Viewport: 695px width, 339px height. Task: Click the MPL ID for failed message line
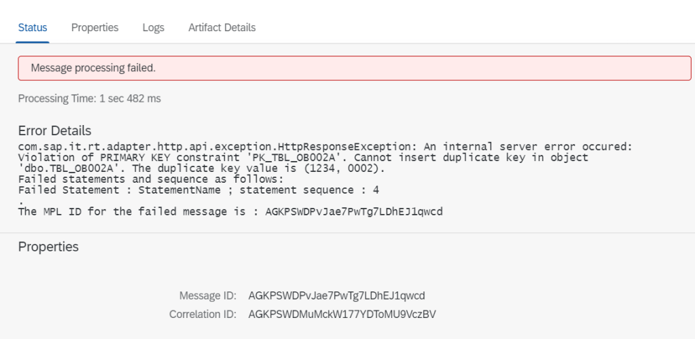[230, 211]
